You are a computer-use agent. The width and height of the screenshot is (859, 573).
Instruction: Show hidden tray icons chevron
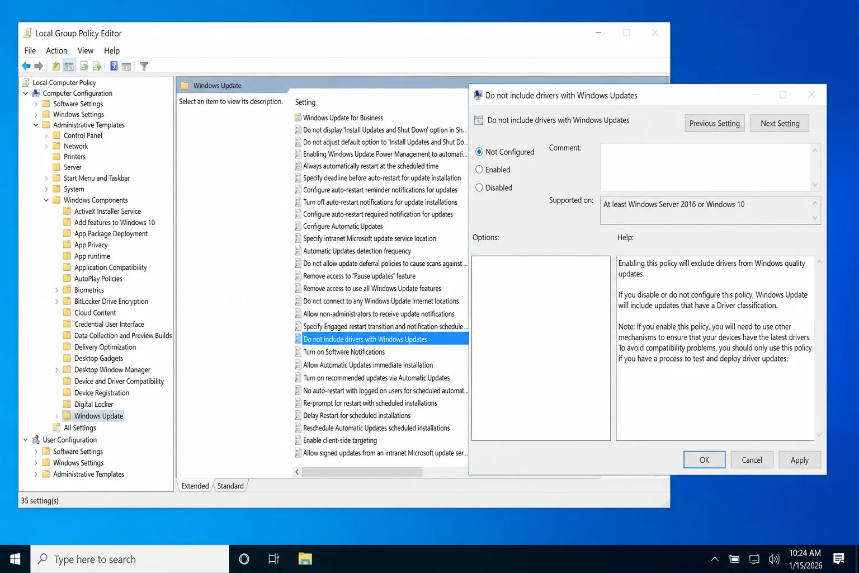(x=715, y=559)
